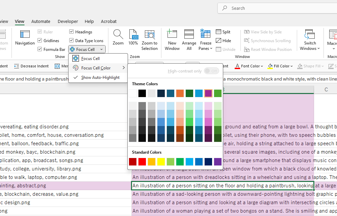
Task: Disable the Headings checkbox
Action: pos(72,32)
